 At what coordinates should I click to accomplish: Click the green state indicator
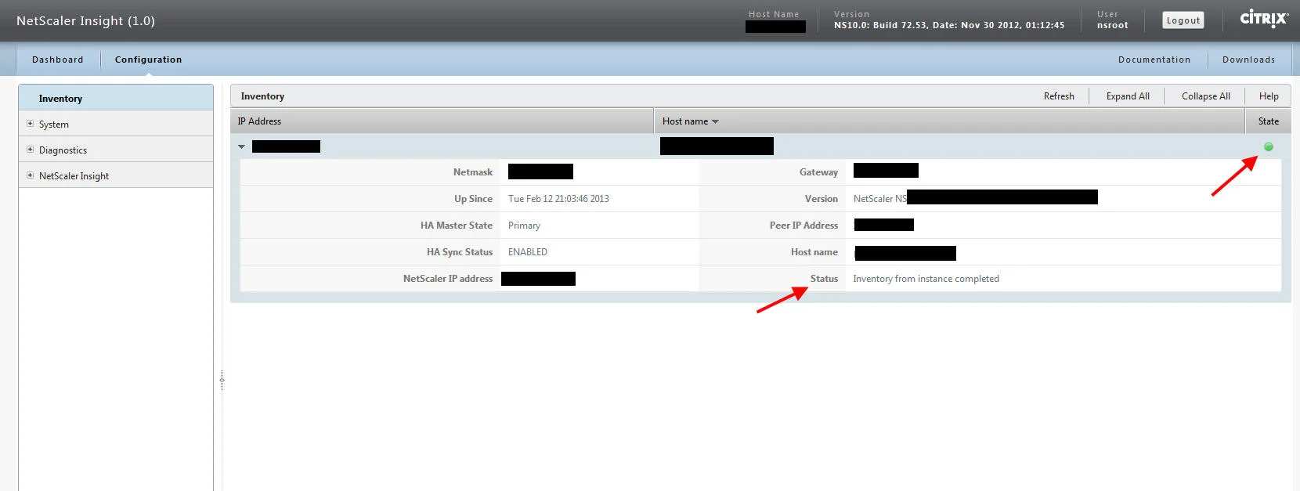[1269, 146]
